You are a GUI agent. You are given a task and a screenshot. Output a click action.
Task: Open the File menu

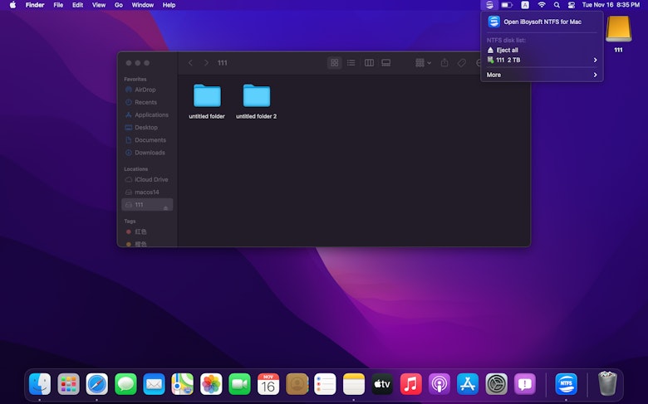[x=58, y=5]
